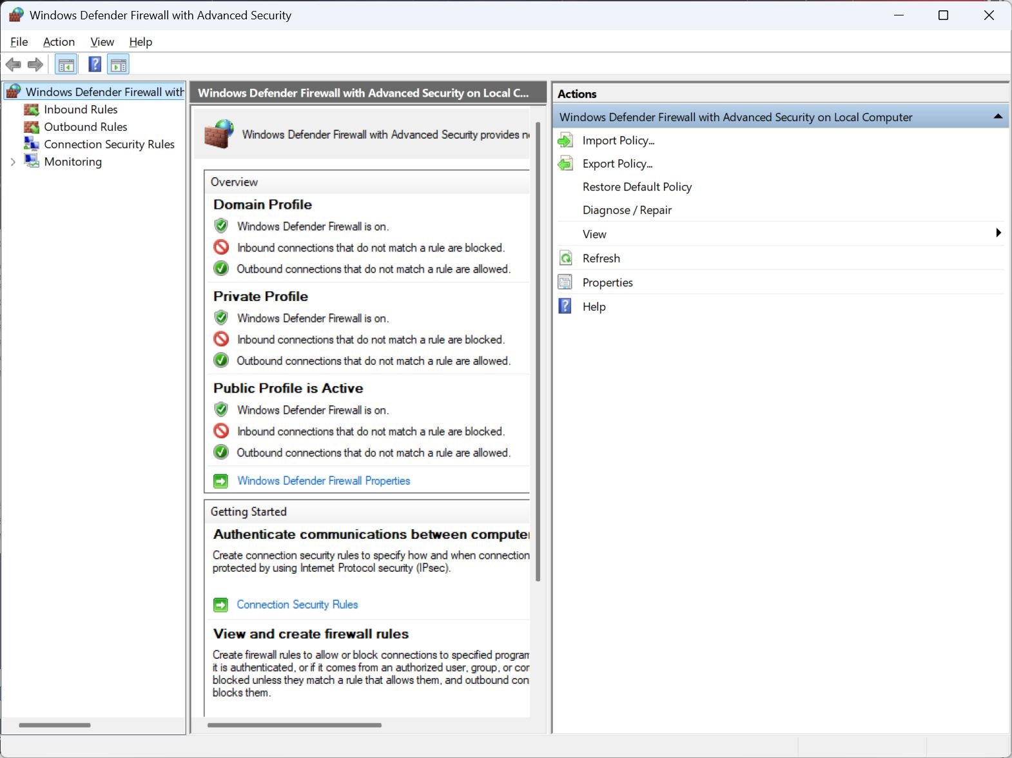Open the Action menu

(59, 42)
